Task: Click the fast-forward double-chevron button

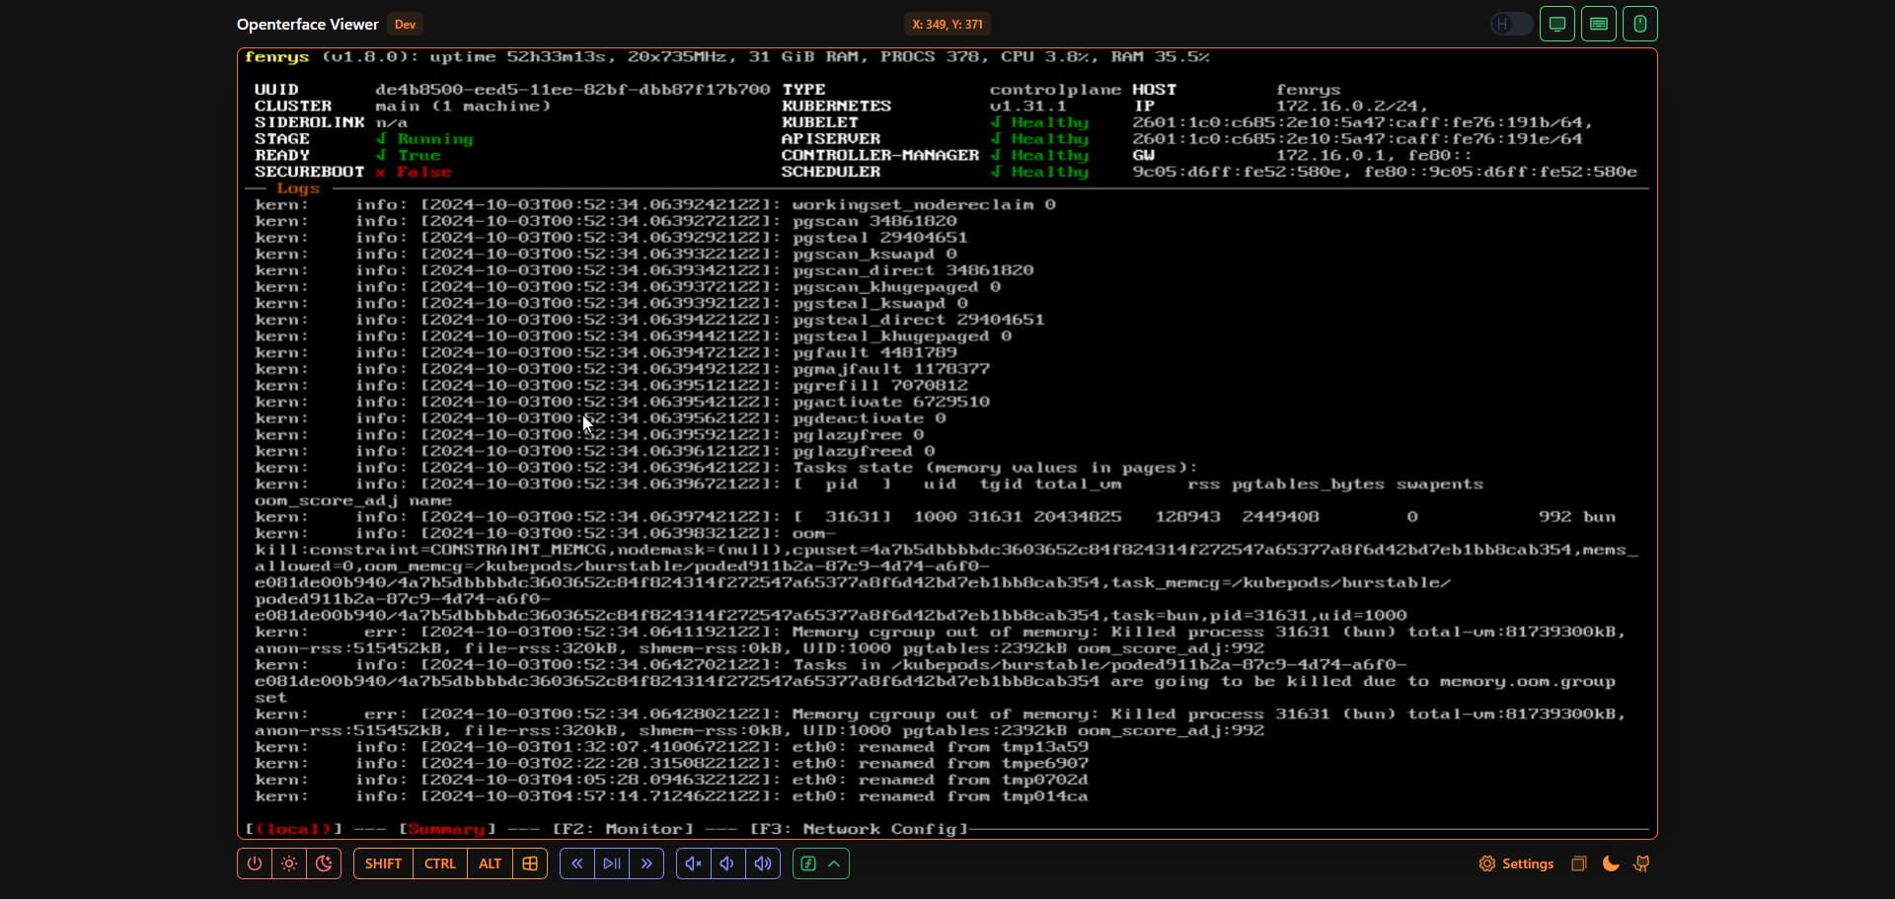Action: click(x=646, y=863)
